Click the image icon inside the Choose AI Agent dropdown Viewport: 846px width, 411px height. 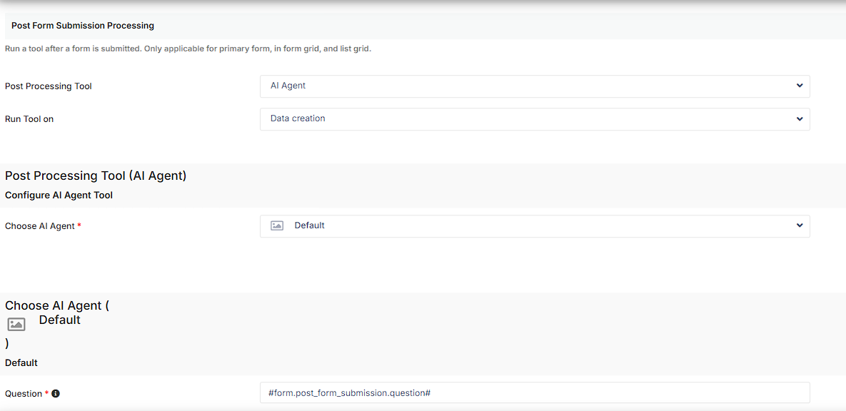click(x=277, y=225)
